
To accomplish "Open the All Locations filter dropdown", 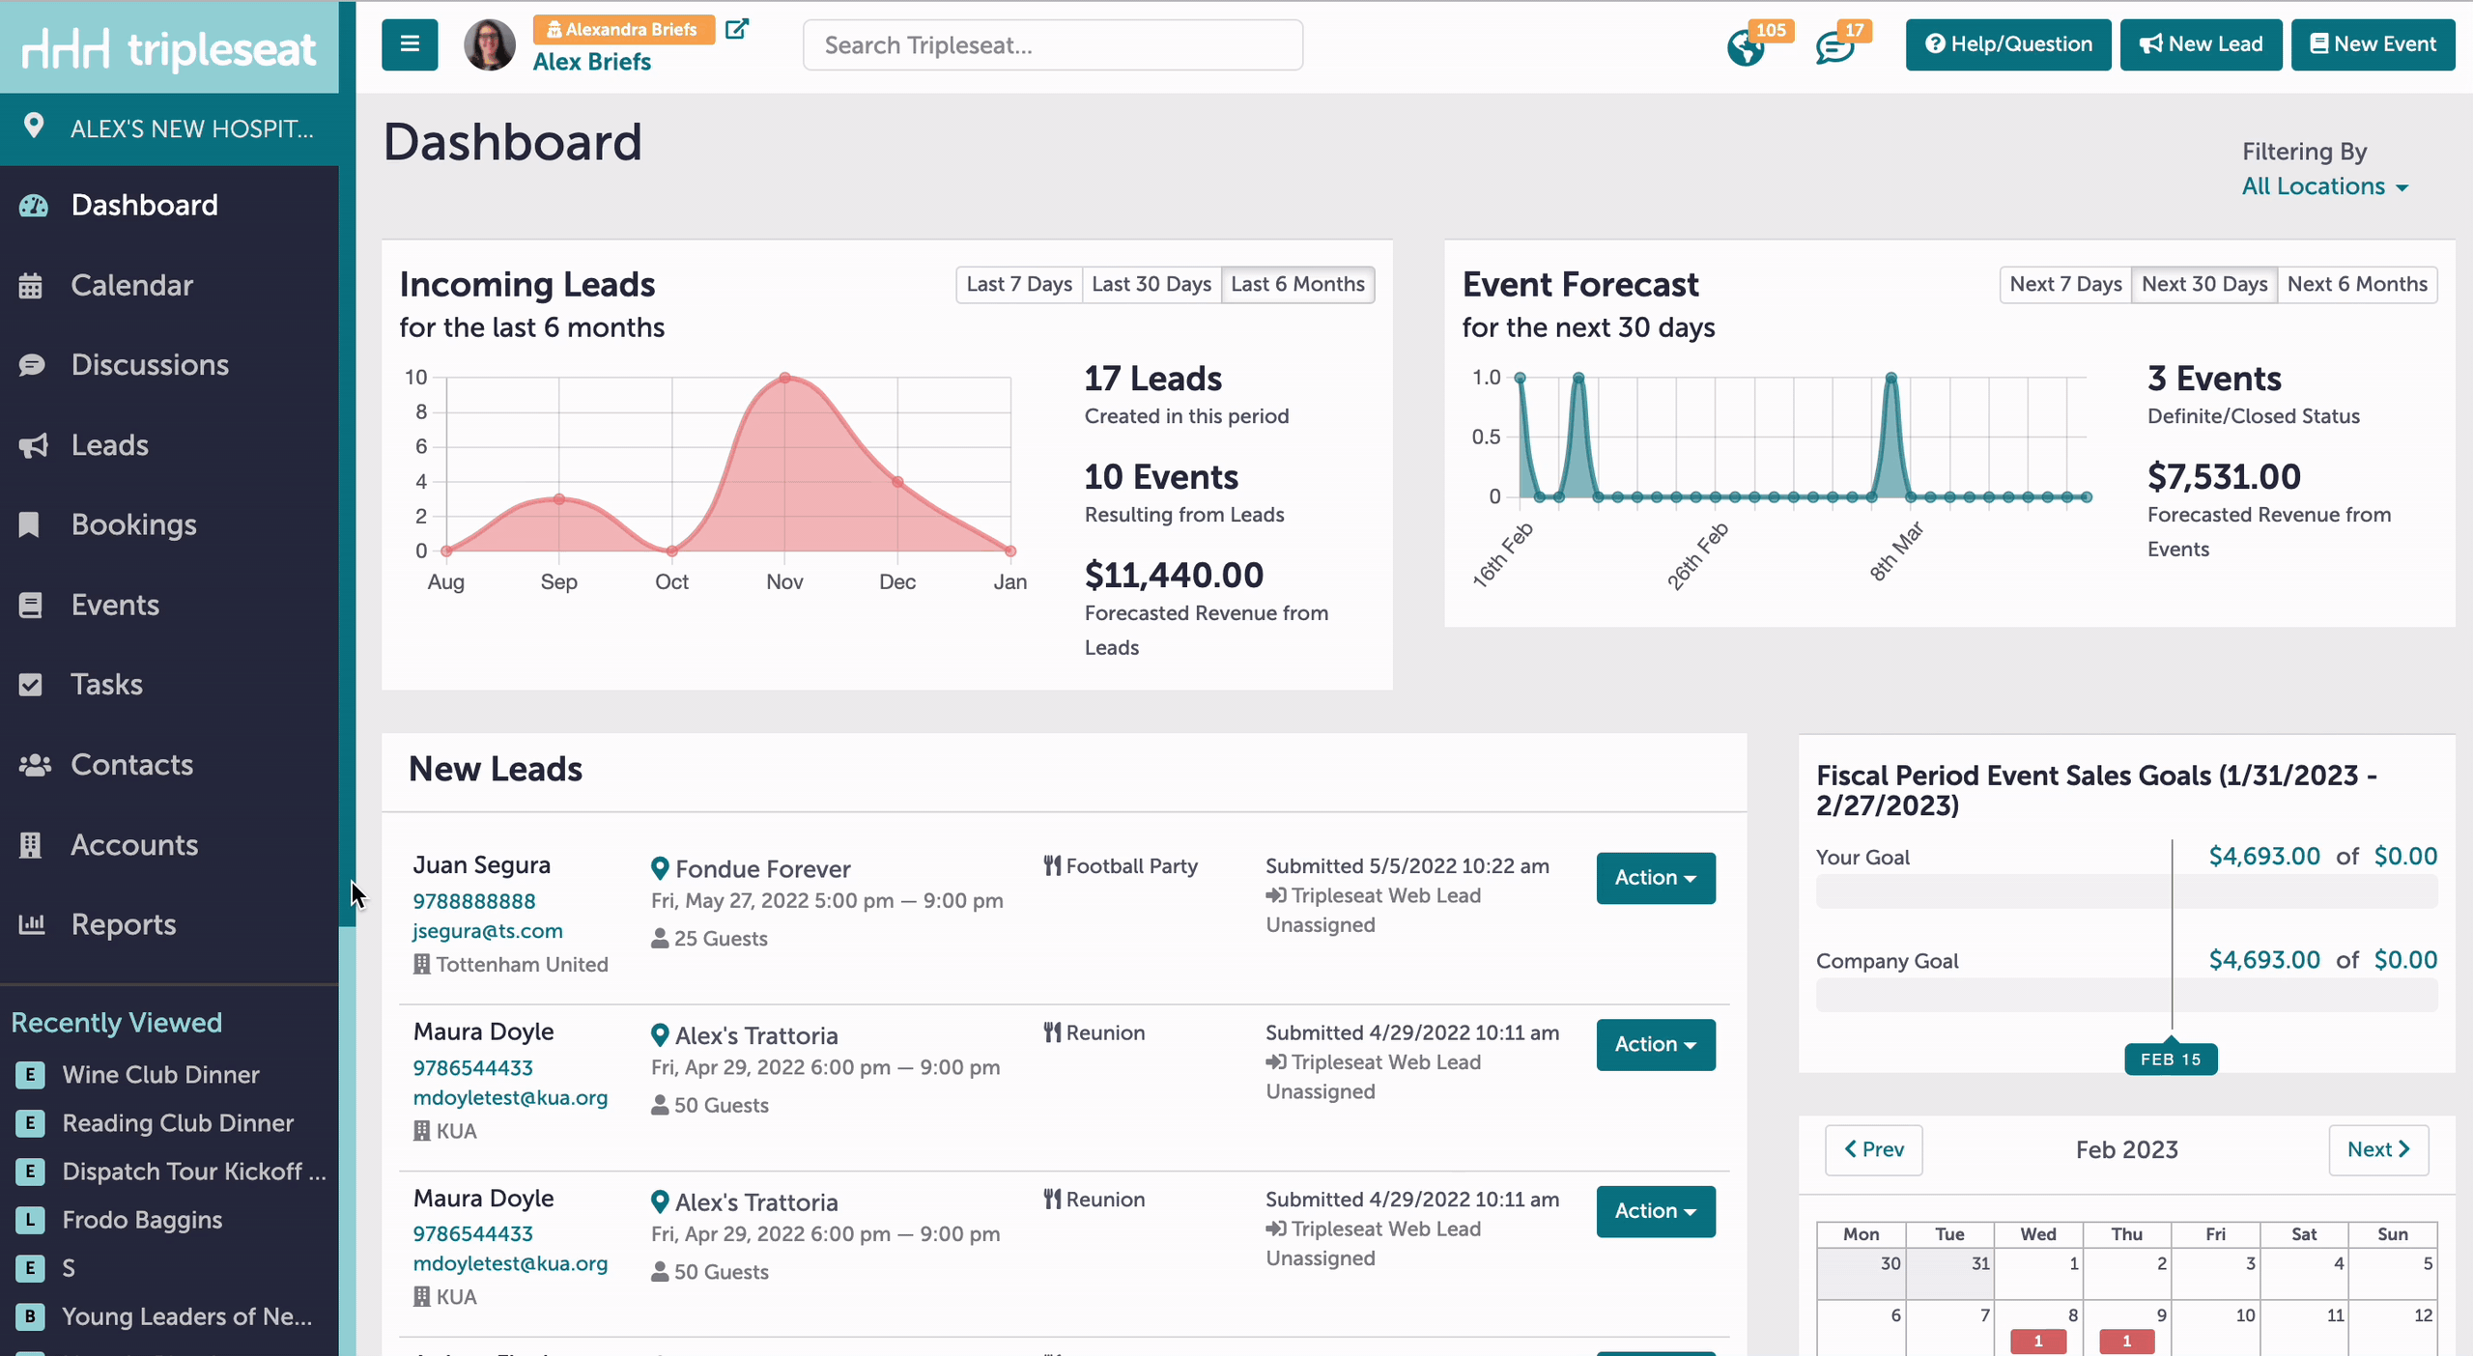I will pos(2324,186).
